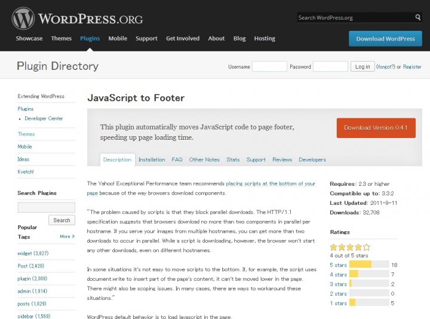The height and width of the screenshot is (319, 430).
Task: Open sidebar Ideas link
Action: click(x=23, y=159)
